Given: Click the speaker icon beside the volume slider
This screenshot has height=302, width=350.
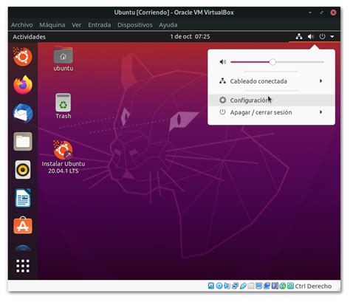Looking at the screenshot, I should coord(222,62).
